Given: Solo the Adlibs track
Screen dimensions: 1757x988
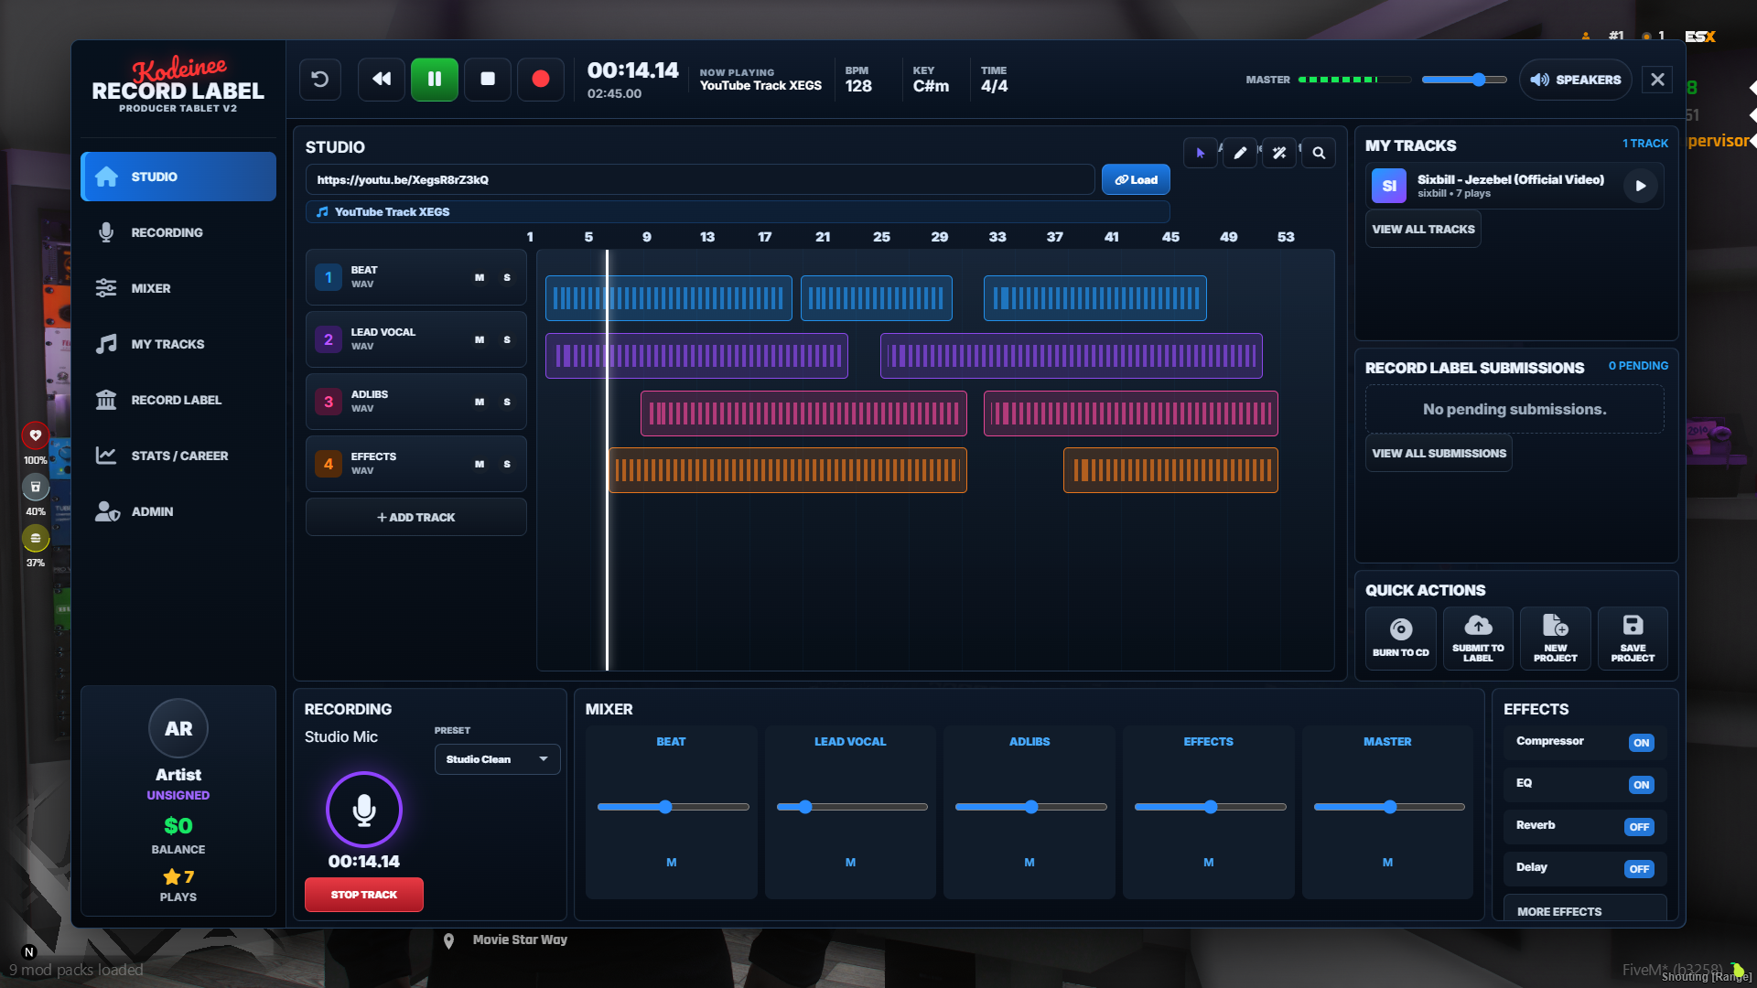Looking at the screenshot, I should [507, 402].
